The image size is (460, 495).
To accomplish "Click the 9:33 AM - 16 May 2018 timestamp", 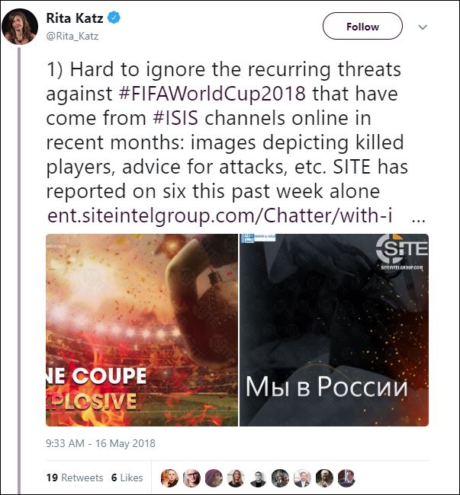I will (101, 443).
